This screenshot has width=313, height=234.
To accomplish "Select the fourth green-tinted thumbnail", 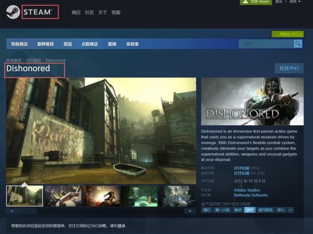I will 139,196.
